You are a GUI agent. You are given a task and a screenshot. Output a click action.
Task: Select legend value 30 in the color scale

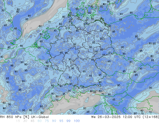click(25, 121)
